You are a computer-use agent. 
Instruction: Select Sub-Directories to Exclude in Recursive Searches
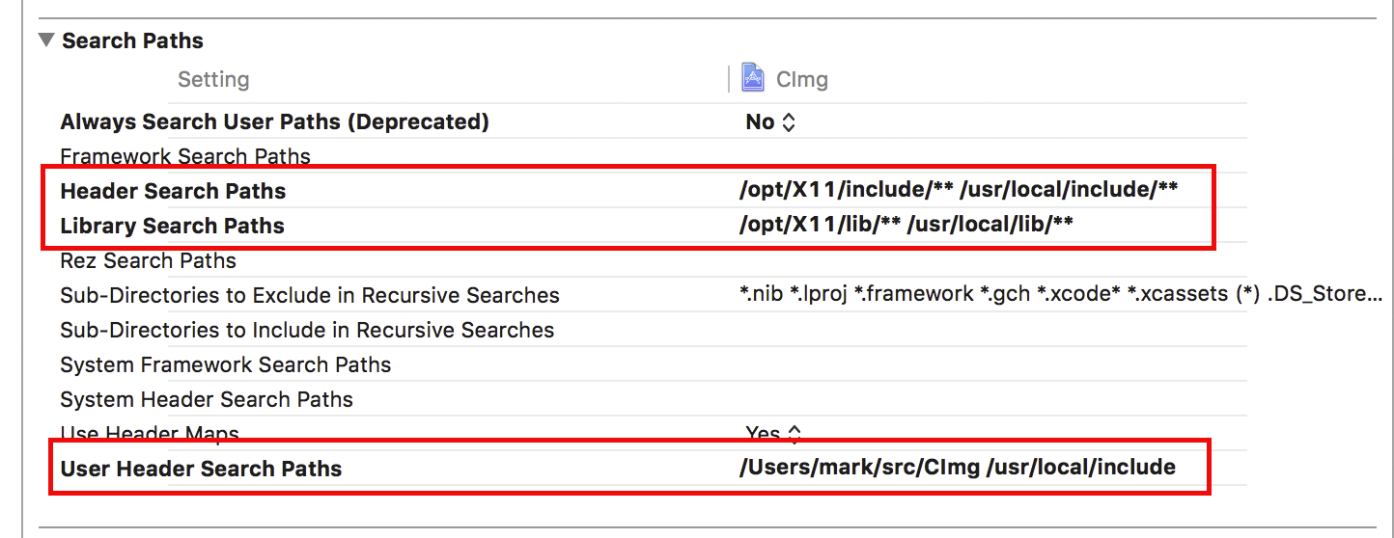pyautogui.click(x=310, y=295)
